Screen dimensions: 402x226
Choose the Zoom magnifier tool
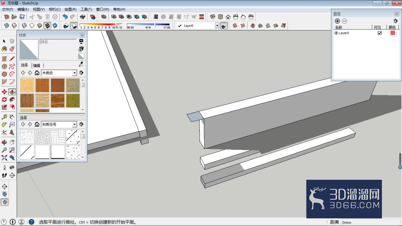(4, 150)
